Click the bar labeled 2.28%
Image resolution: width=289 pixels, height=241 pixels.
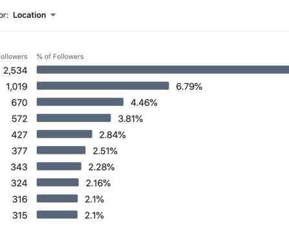(59, 167)
